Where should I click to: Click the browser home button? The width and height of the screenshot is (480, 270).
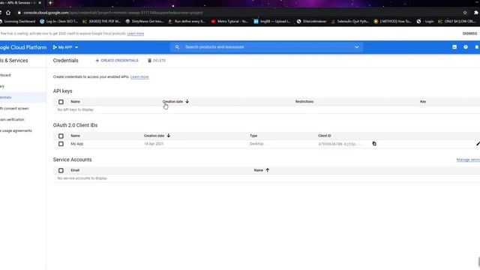click(8, 13)
